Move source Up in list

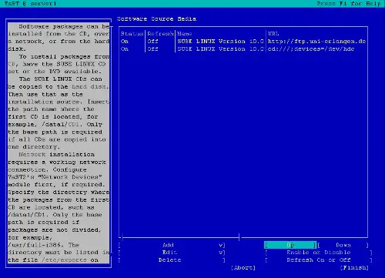click(x=290, y=245)
